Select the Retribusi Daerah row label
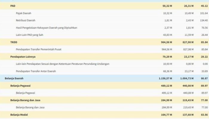This screenshot has height=119, width=209. click(26, 20)
